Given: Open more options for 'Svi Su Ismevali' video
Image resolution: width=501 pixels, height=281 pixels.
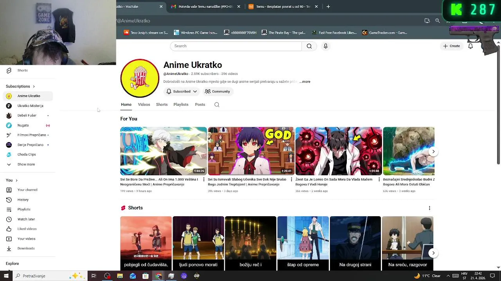Looking at the screenshot, I should click(291, 180).
